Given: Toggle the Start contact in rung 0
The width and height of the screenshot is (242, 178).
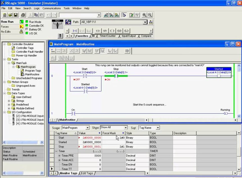Looking at the screenshot, I should pyautogui.click(x=85, y=76).
